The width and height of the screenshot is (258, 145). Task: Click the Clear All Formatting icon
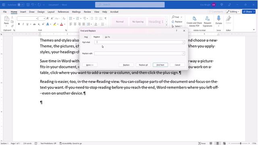64,19
